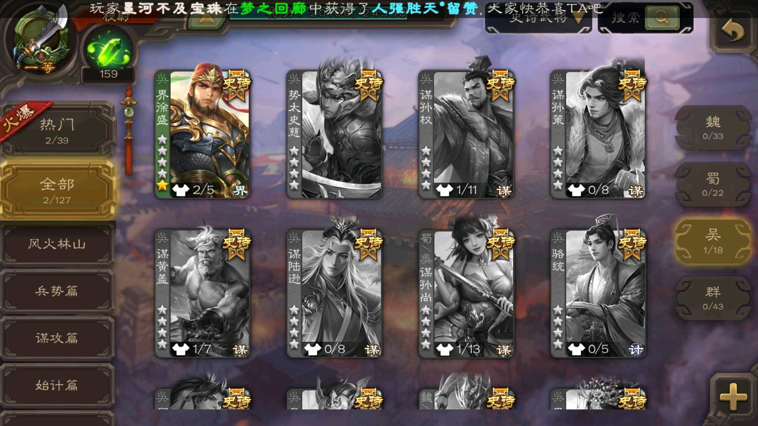Select the 兵势篇 category

pos(57,291)
